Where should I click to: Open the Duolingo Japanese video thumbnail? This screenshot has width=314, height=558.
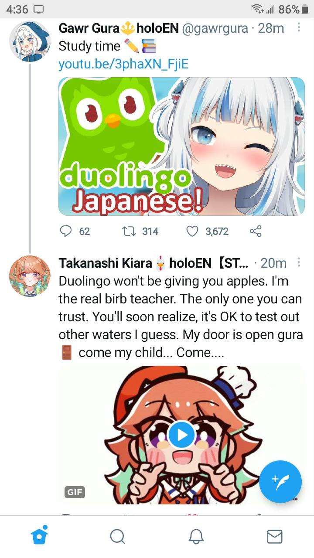click(x=182, y=146)
